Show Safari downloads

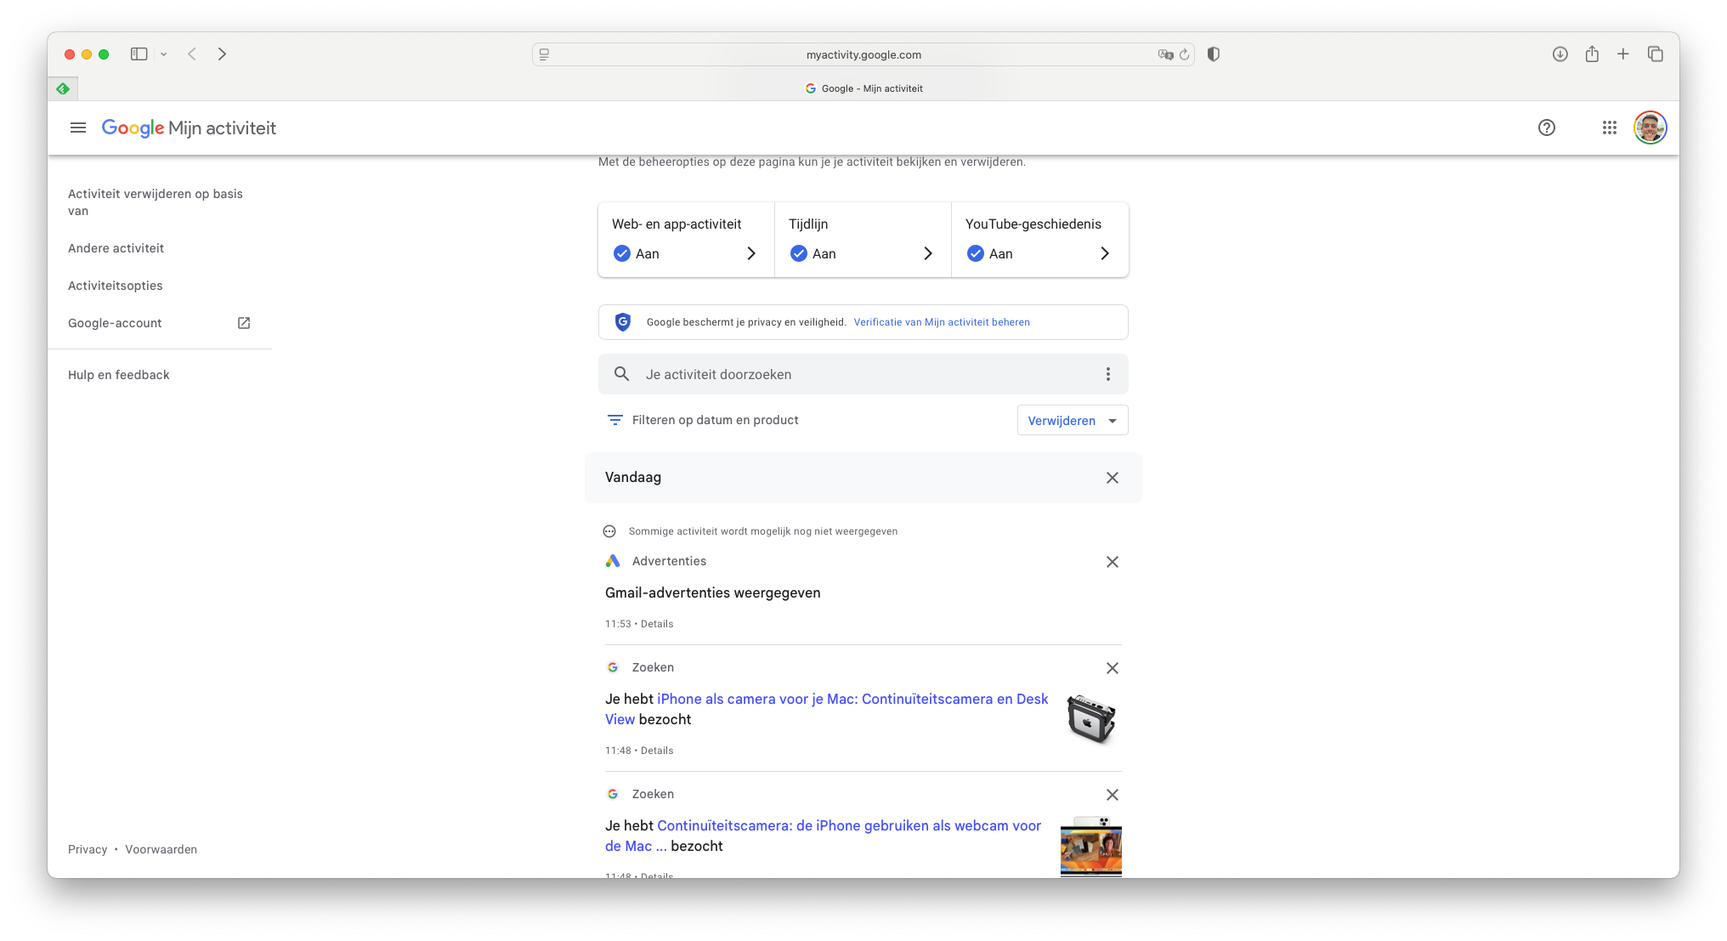pos(1560,54)
